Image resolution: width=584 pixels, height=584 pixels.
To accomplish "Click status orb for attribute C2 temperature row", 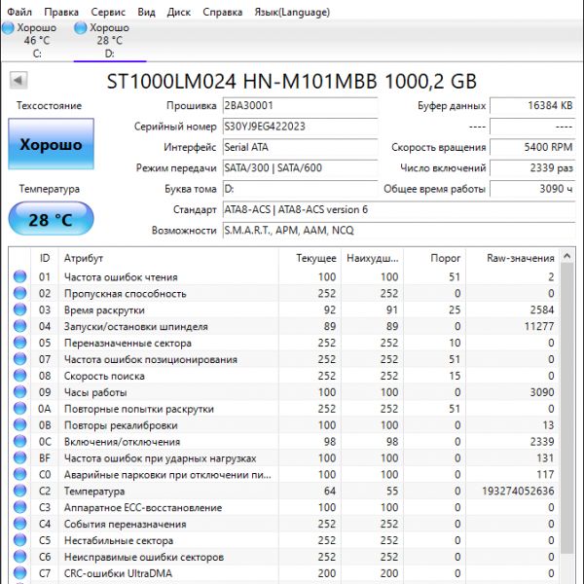I will 19,492.
